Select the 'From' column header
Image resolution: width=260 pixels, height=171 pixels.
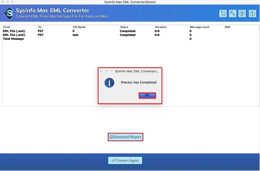[x=7, y=27]
